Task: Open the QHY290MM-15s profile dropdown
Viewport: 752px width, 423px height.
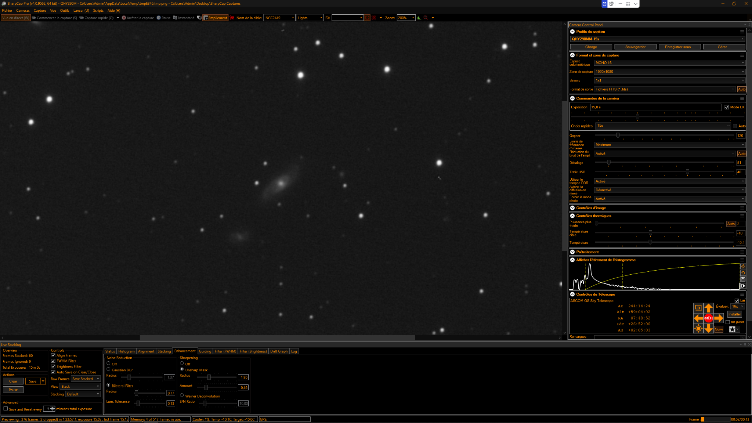Action: tap(657, 39)
